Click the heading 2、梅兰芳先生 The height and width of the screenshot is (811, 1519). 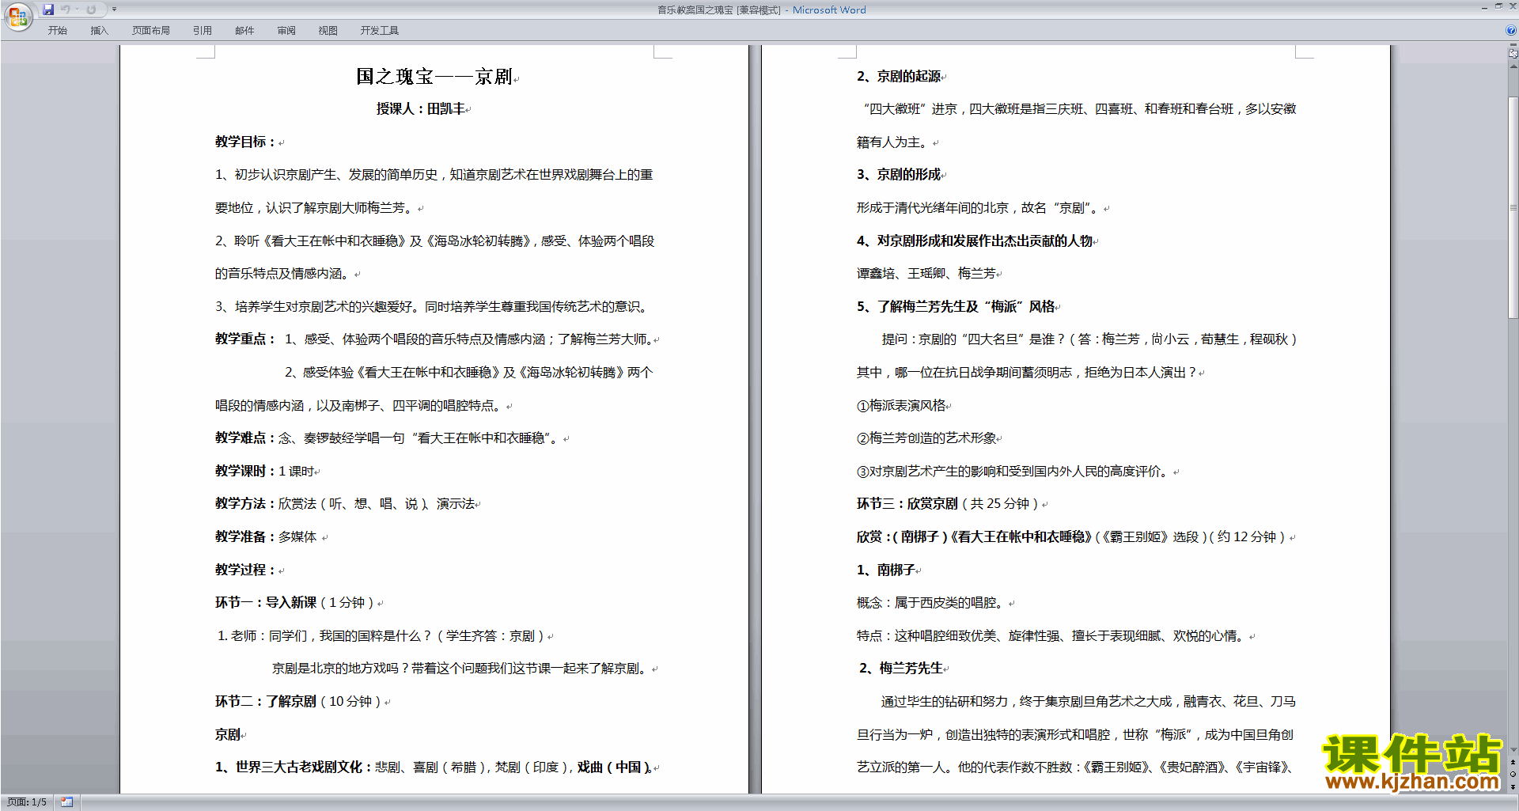click(901, 668)
